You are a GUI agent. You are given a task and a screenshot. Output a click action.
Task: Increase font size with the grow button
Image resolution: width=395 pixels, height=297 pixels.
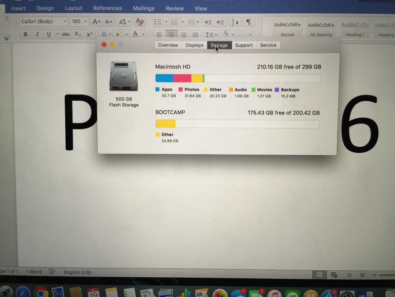point(96,22)
